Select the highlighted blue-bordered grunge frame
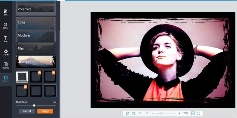 pyautogui.click(x=50, y=91)
